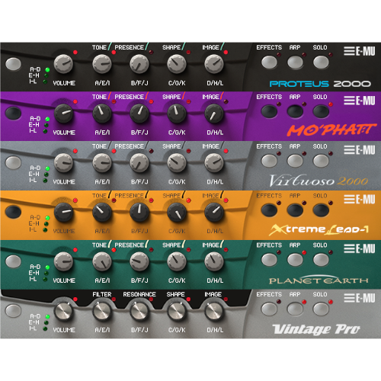381x381 pixels.
Task: Toggle Arp button on Planet Earth
Action: 295,260
